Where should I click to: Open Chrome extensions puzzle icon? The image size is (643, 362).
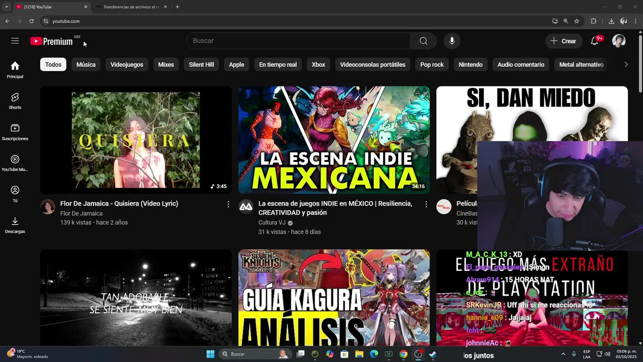(x=593, y=21)
